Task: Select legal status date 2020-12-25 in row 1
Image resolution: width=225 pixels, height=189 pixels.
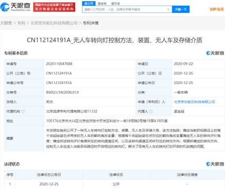Action: pos(49,184)
